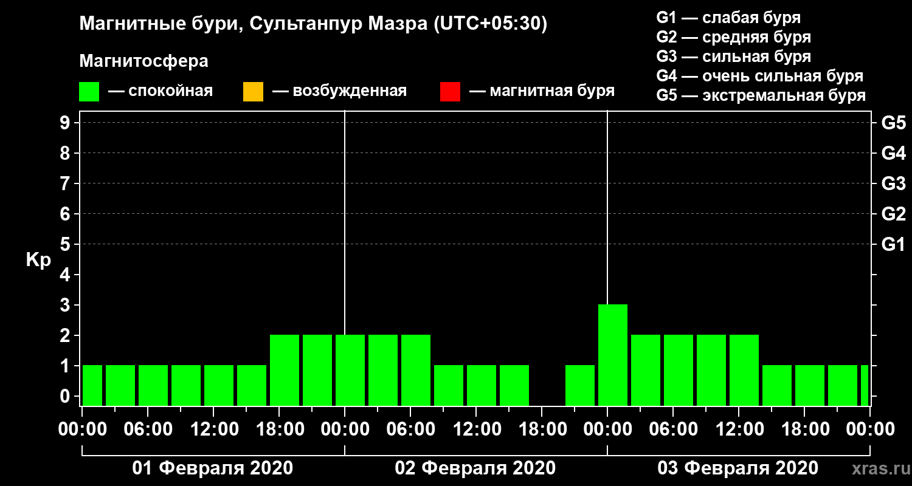
Task: Click the '06:00' time label above 03 Февраля 2020
Action: [x=673, y=430]
